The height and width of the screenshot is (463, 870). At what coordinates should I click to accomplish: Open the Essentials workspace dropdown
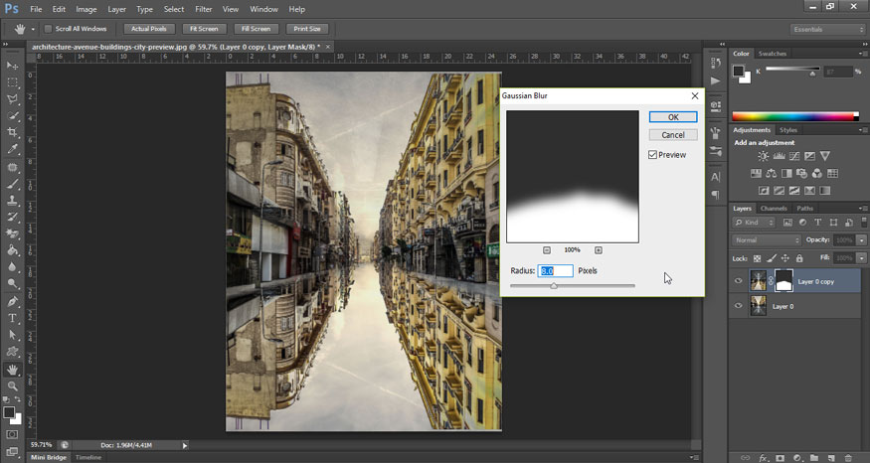(827, 30)
